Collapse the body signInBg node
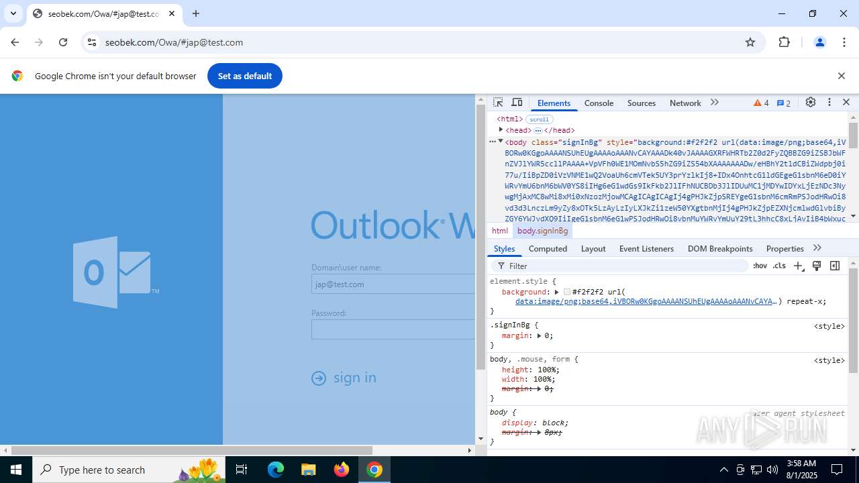The image size is (859, 483). pyautogui.click(x=501, y=142)
